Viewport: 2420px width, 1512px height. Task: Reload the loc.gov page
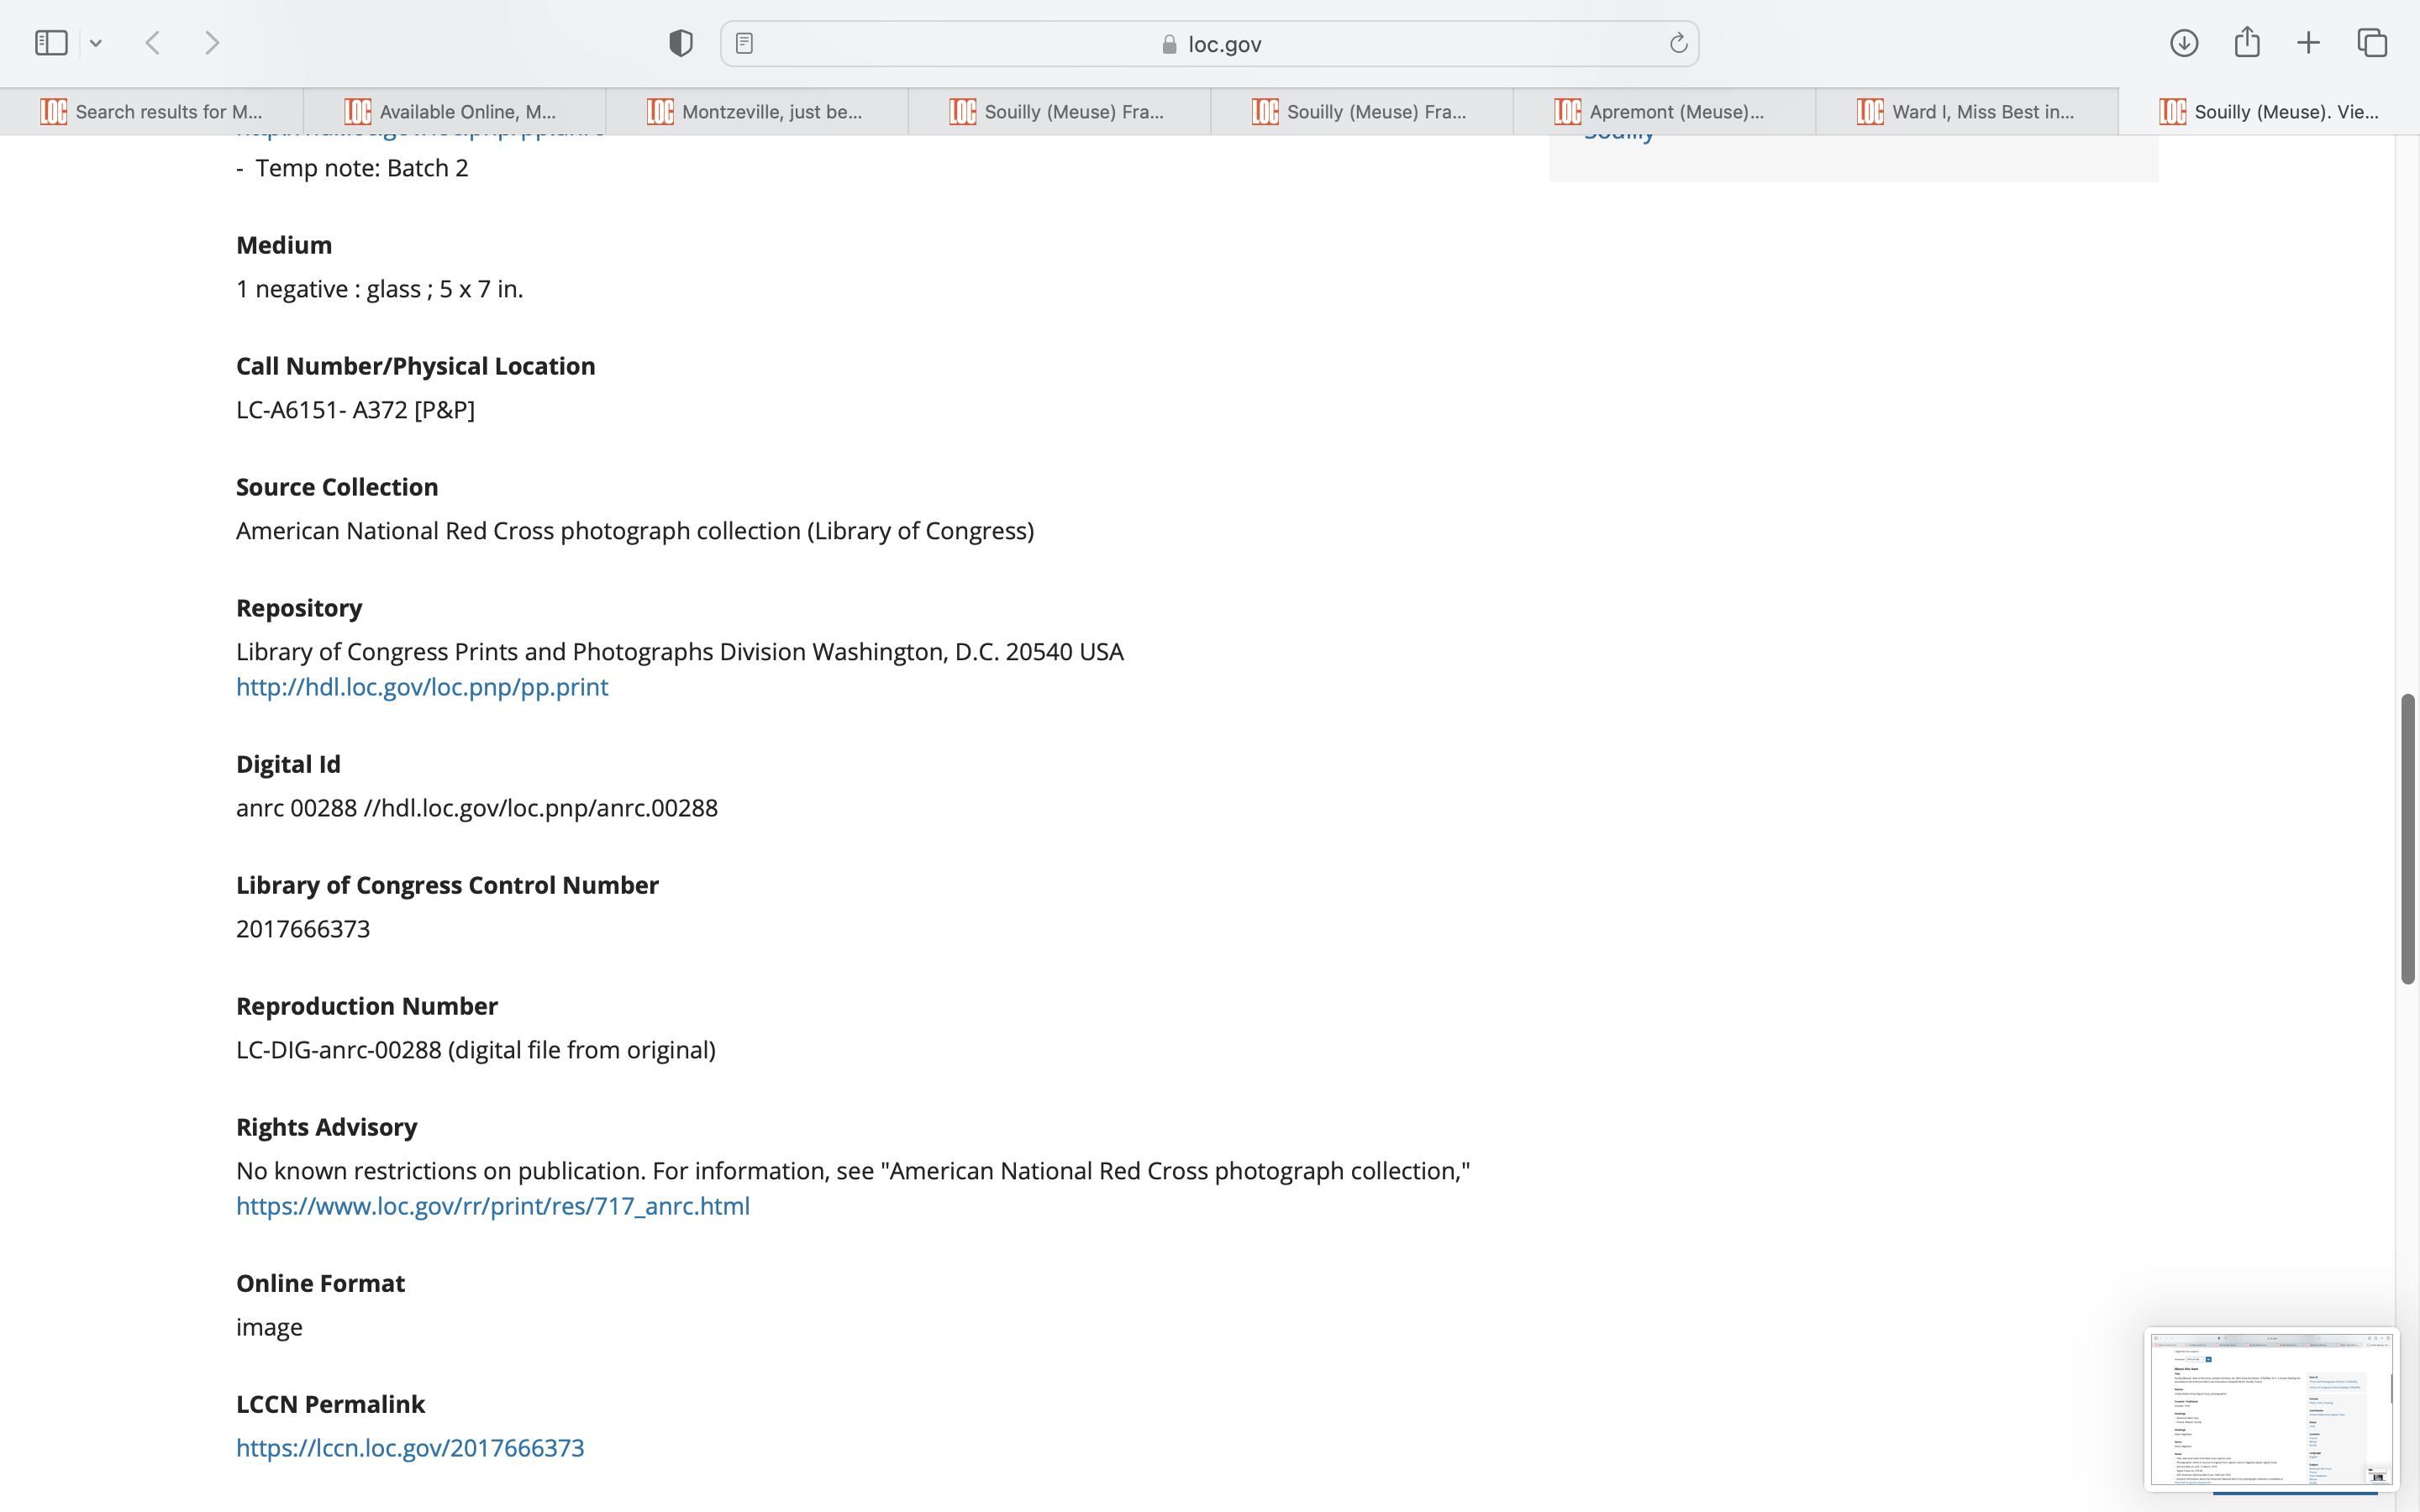pyautogui.click(x=1678, y=43)
